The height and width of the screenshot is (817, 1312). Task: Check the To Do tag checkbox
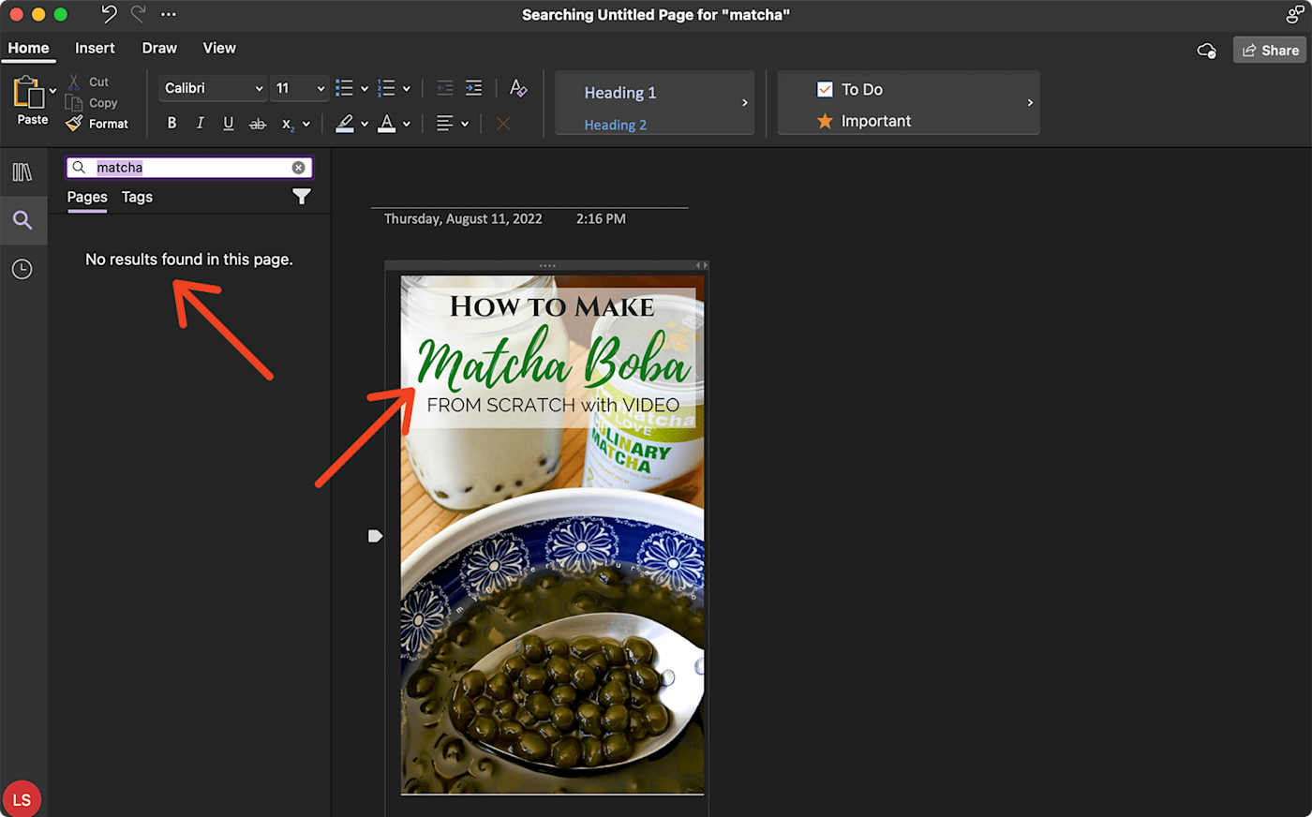(825, 90)
